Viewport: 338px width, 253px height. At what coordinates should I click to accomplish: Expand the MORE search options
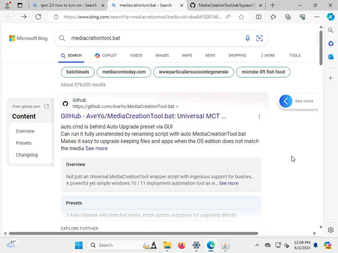point(268,55)
